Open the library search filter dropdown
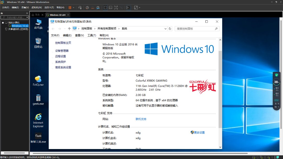This screenshot has height=159, width=283. [27, 17]
